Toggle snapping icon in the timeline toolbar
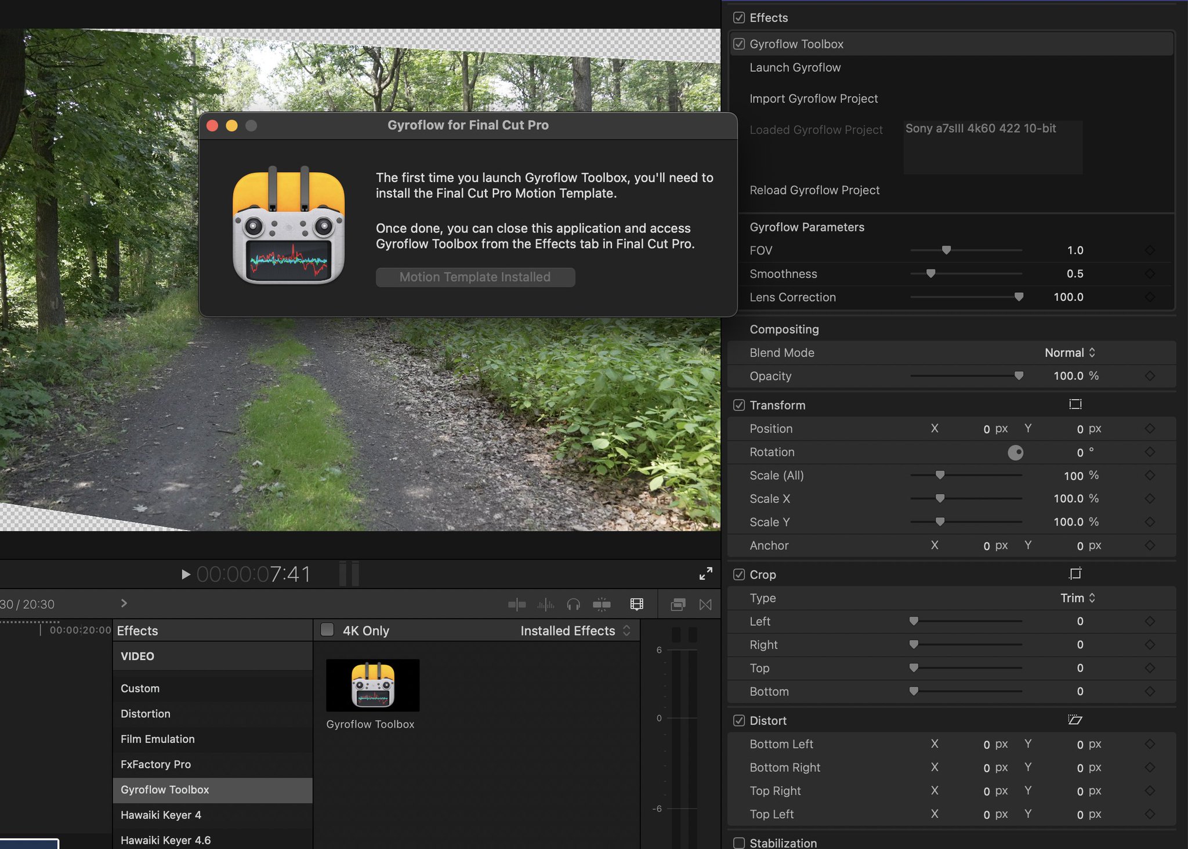Image resolution: width=1188 pixels, height=849 pixels. 602,604
